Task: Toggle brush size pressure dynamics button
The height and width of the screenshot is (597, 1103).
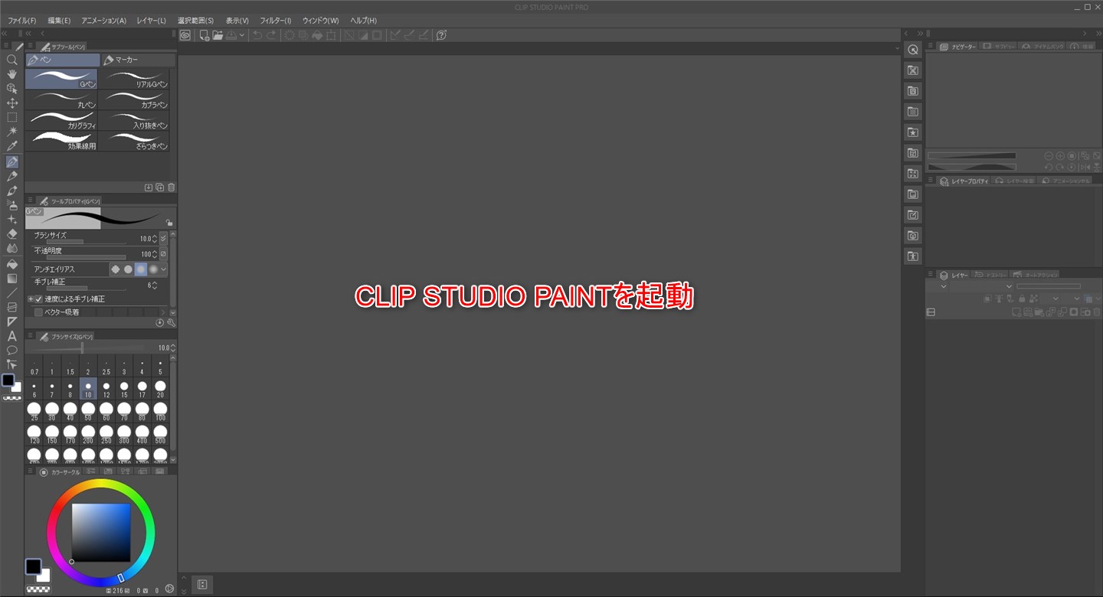Action: click(x=163, y=239)
